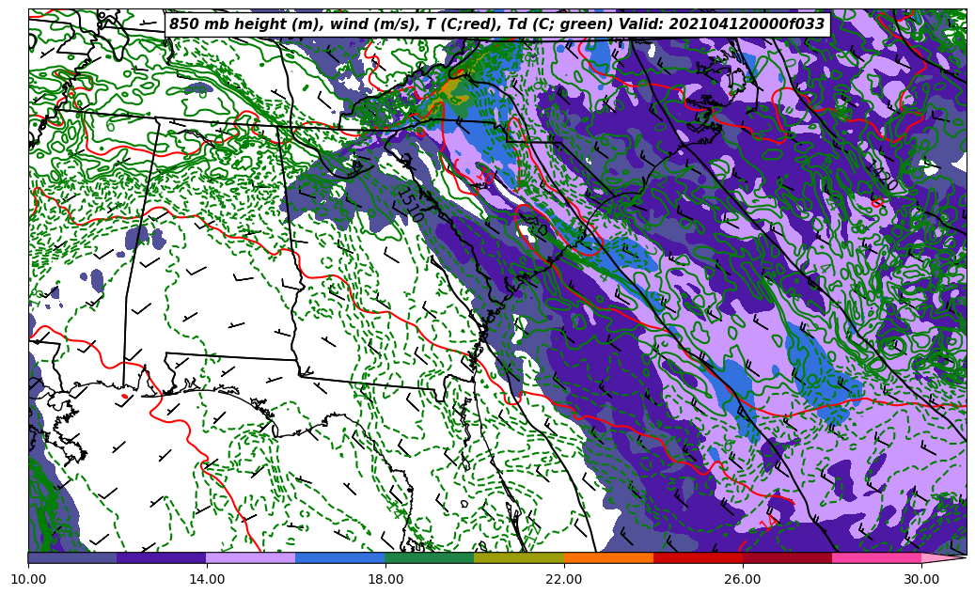Screen dimensions: 975x595
Task: Select the 18.00 colorbar tick label
Action: (385, 580)
